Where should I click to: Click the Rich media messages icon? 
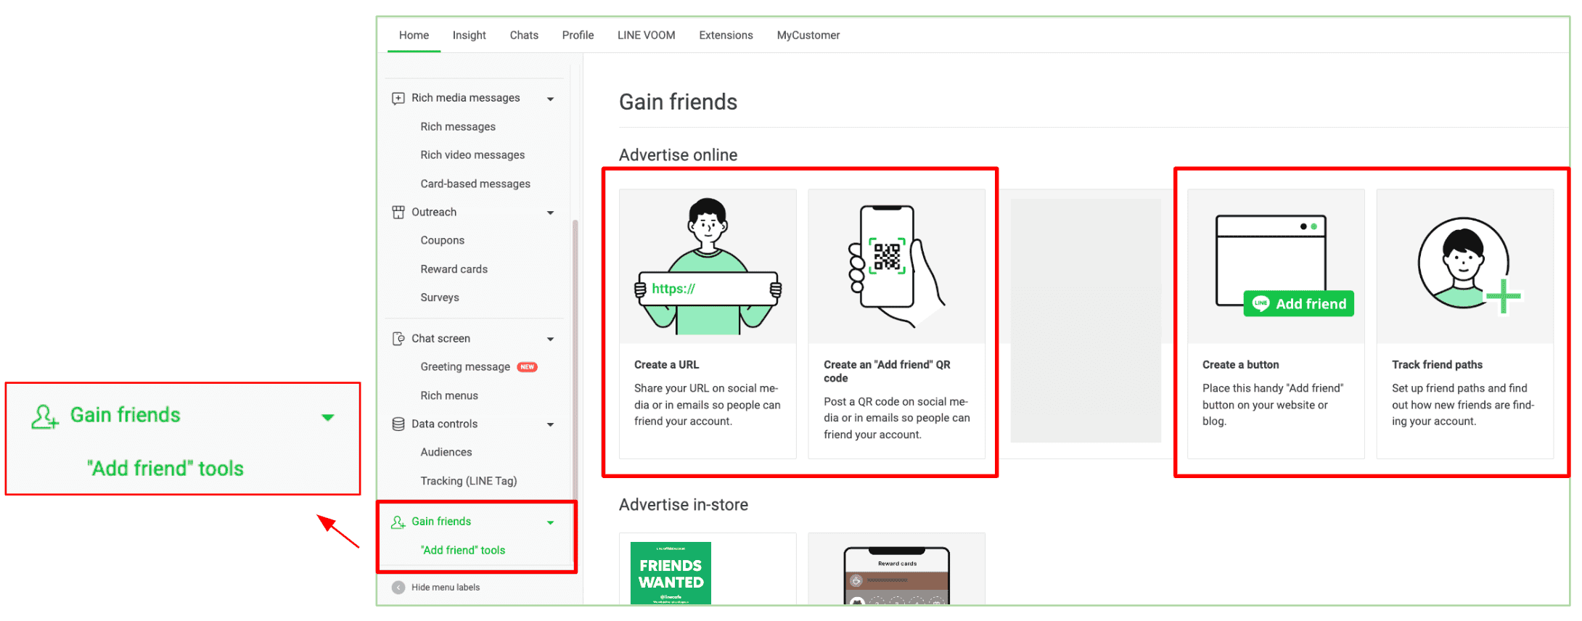click(398, 98)
